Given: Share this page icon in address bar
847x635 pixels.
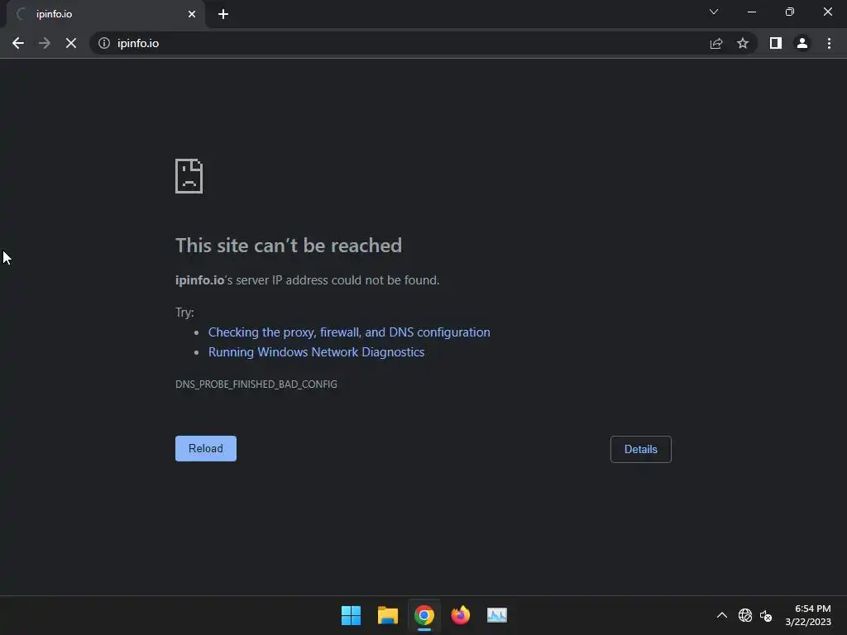Looking at the screenshot, I should (716, 43).
